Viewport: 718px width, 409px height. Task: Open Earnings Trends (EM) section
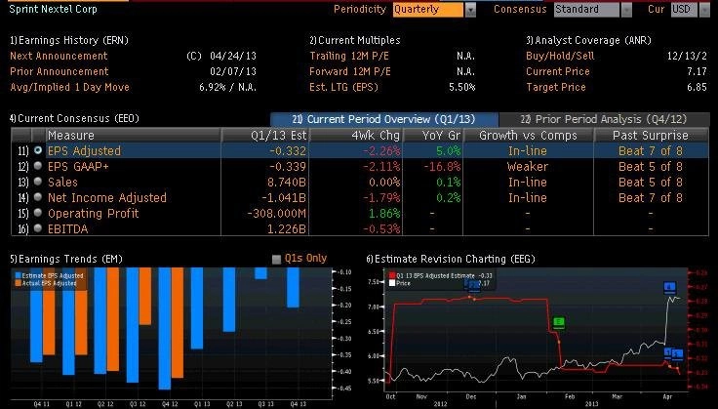(x=66, y=259)
